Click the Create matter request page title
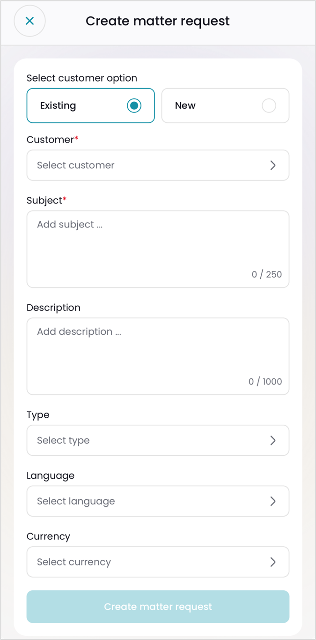316x640 pixels. (158, 21)
